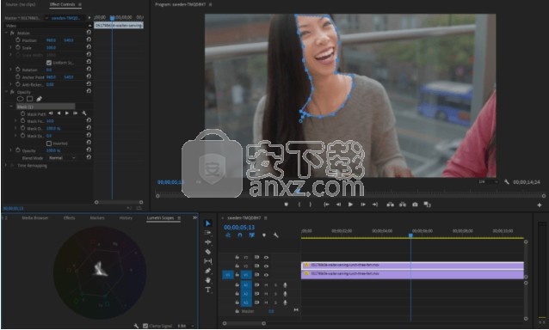Image resolution: width=549 pixels, height=330 pixels.
Task: Click the timeline playhead marker
Action: [410, 236]
